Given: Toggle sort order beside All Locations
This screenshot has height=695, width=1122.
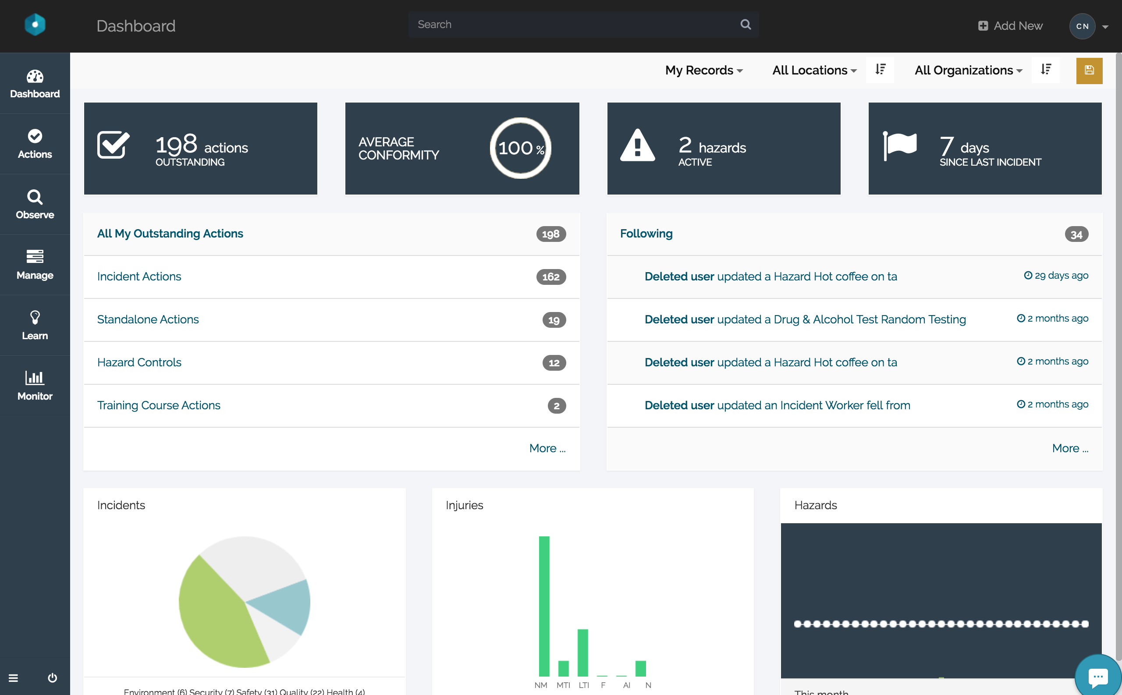Looking at the screenshot, I should pyautogui.click(x=880, y=70).
